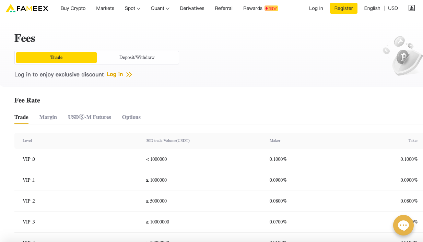Open the Derivatives menu item
Screen dimensions: 423x242
click(x=192, y=8)
